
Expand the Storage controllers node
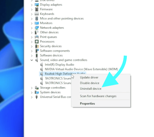(32, 88)
